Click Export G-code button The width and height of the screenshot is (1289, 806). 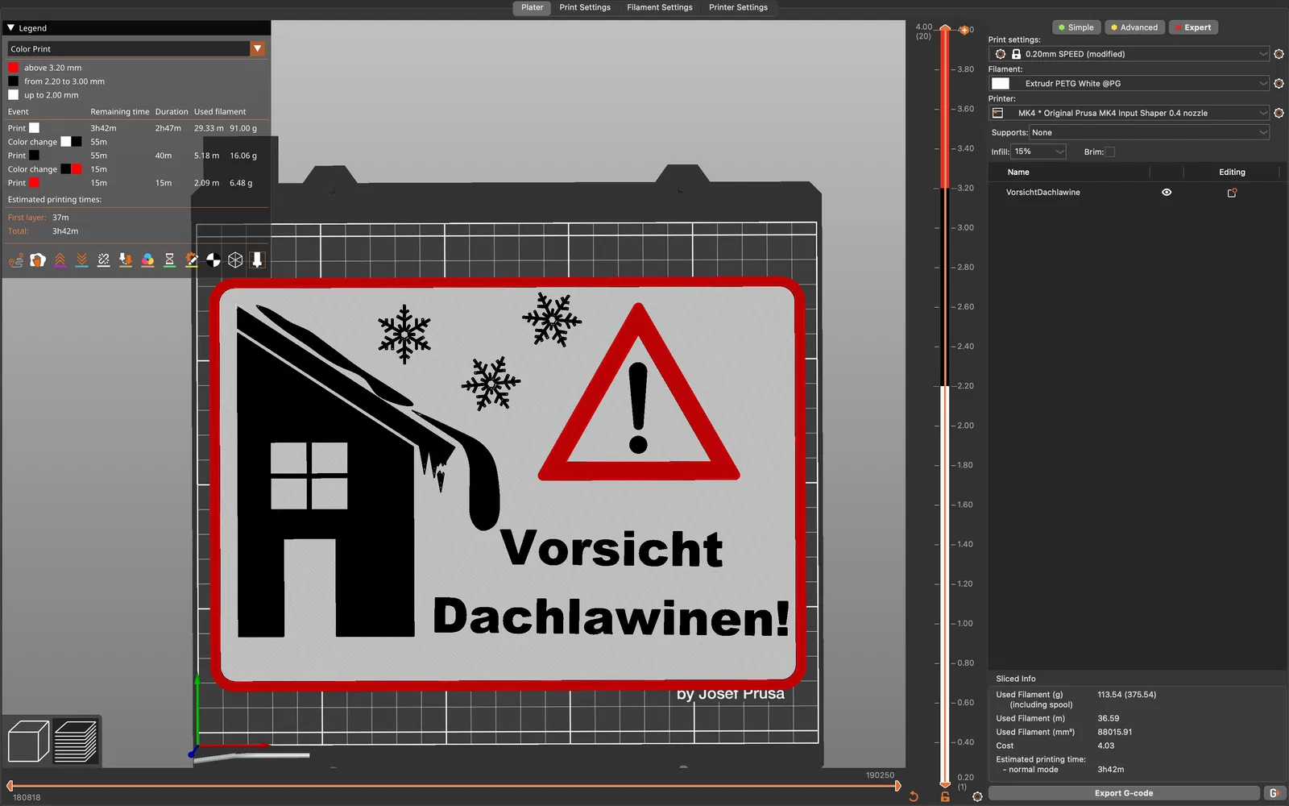[x=1124, y=793]
